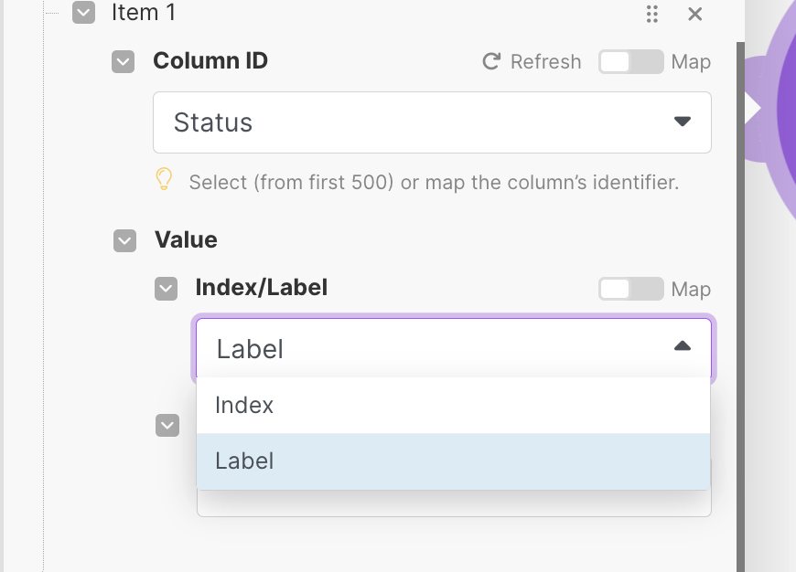This screenshot has width=796, height=572.
Task: Click the partly hidden chevron below Index/Label
Action: tap(167, 426)
